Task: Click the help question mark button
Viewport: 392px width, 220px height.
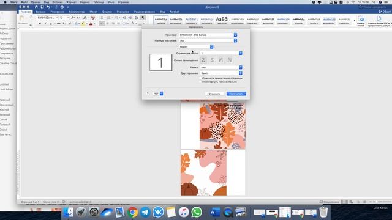Action: 148,94
